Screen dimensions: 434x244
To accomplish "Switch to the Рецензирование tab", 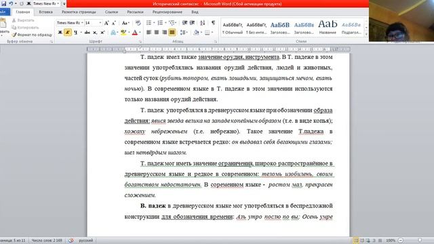I will [x=167, y=12].
